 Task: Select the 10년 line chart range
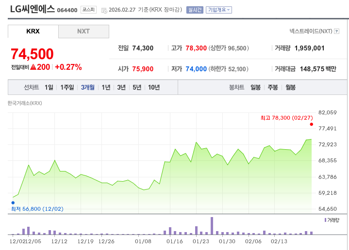154,87
